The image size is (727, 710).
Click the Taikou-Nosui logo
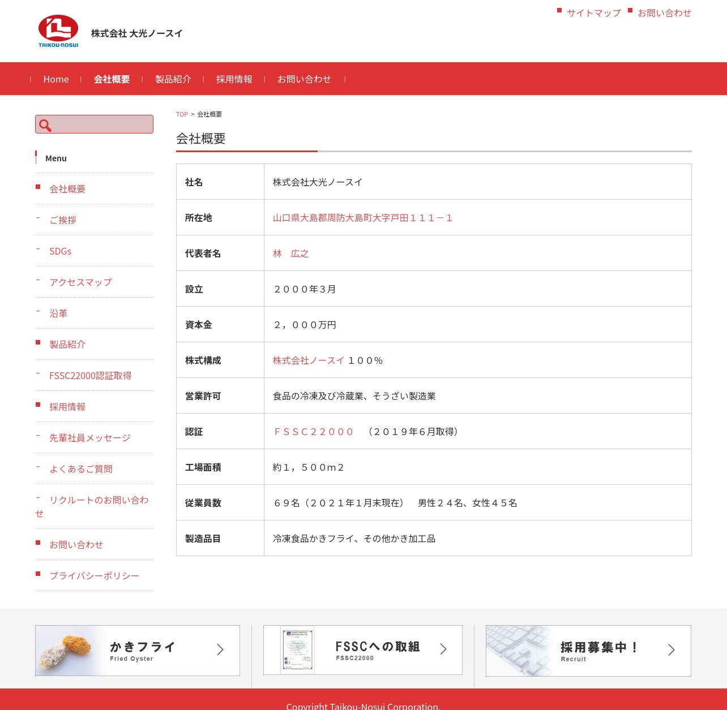tap(58, 31)
